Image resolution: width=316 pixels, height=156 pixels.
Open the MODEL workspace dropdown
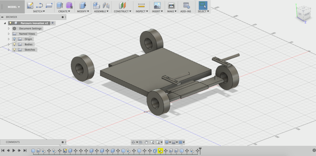coord(14,7)
